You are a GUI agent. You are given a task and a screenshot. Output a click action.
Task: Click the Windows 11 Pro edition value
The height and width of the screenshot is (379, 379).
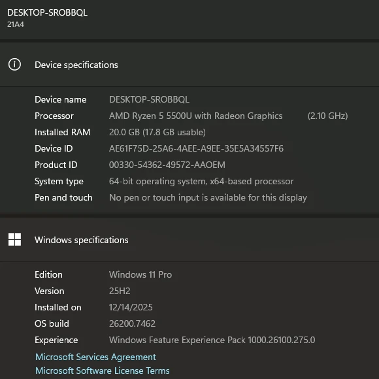[140, 274]
